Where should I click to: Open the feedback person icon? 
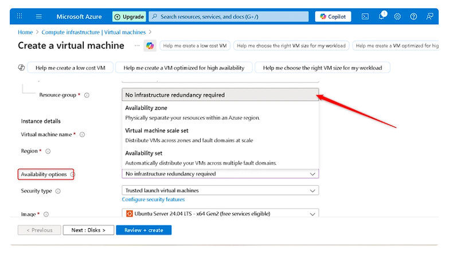[x=430, y=17]
